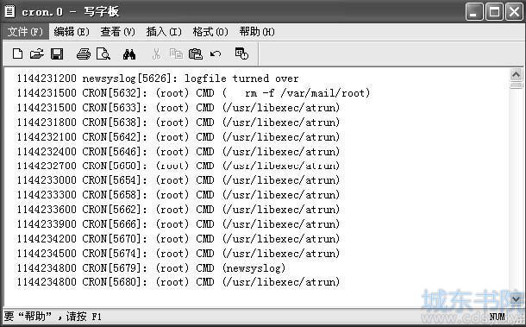The height and width of the screenshot is (327, 526).
Task: Click the Open folder toolbar icon
Action: coord(37,53)
